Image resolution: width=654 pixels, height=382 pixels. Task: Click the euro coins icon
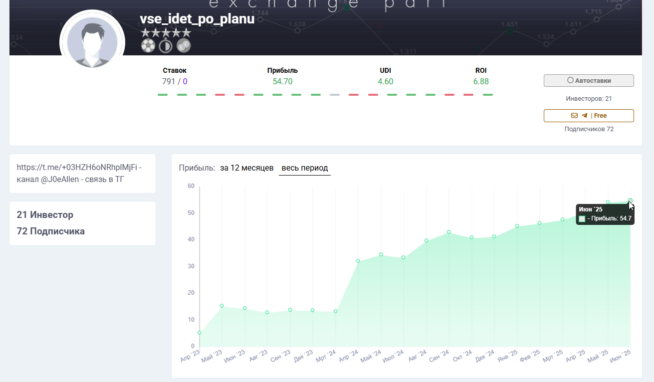[x=184, y=46]
